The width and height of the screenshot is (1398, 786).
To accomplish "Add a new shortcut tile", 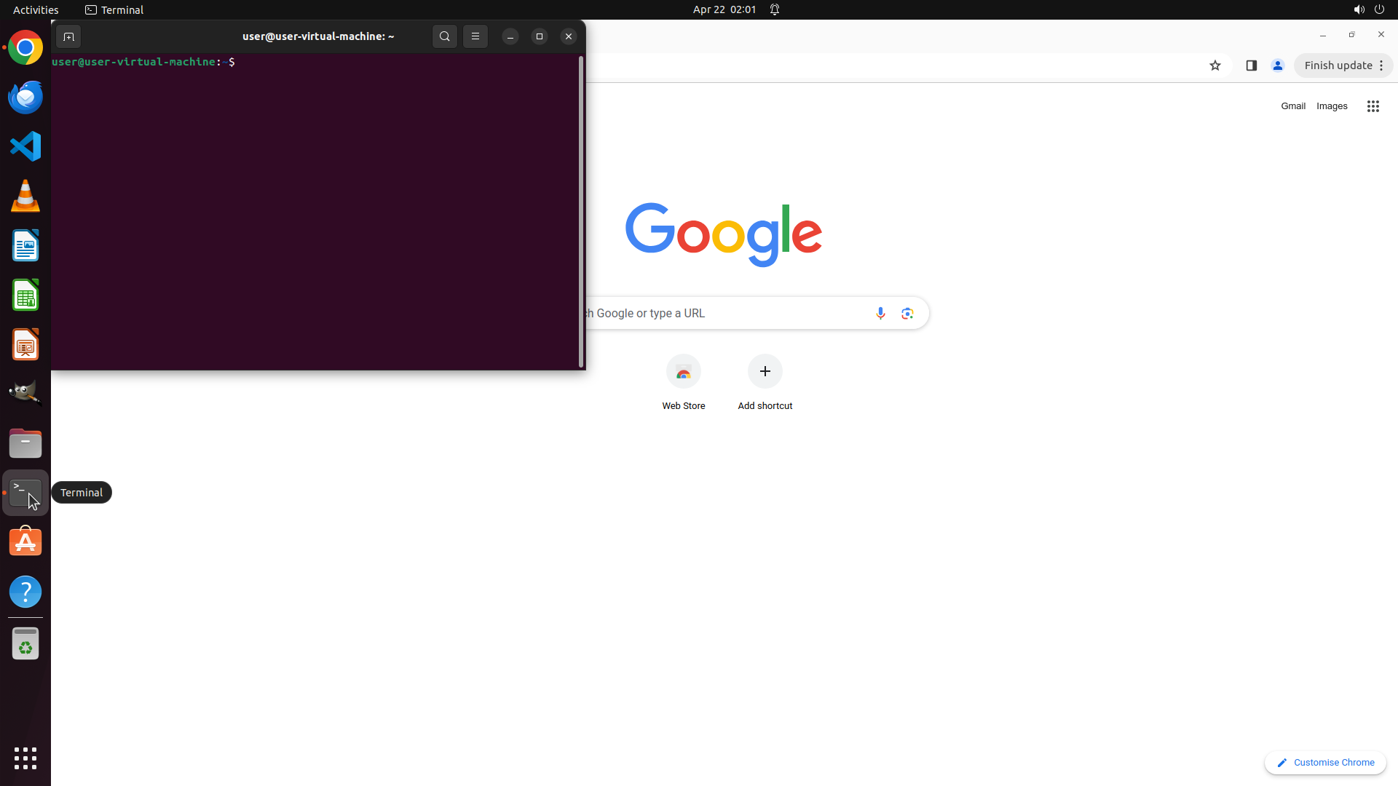I will pyautogui.click(x=765, y=372).
